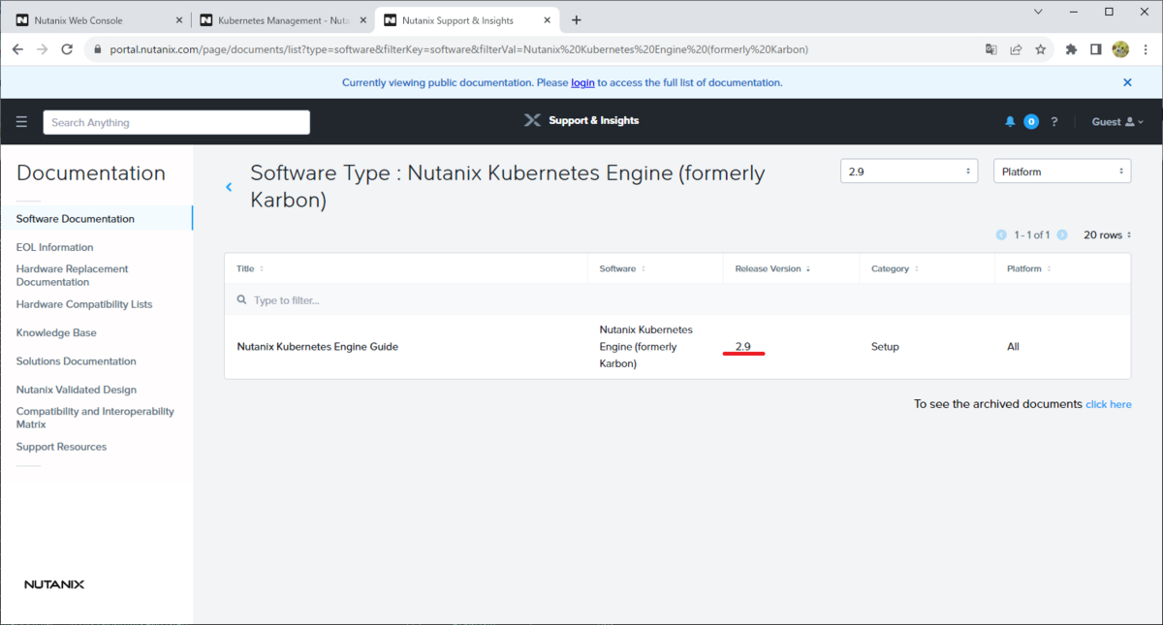Go back using the blue chevron arrow

[229, 187]
